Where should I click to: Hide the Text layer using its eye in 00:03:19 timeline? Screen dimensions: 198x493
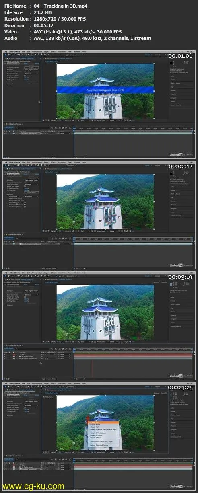4,354
